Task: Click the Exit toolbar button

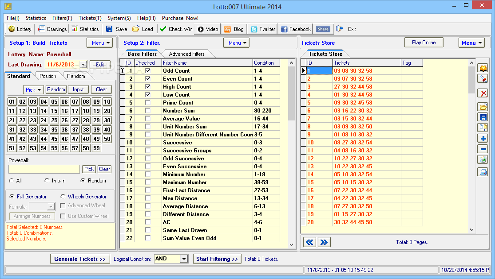Action: (346, 29)
